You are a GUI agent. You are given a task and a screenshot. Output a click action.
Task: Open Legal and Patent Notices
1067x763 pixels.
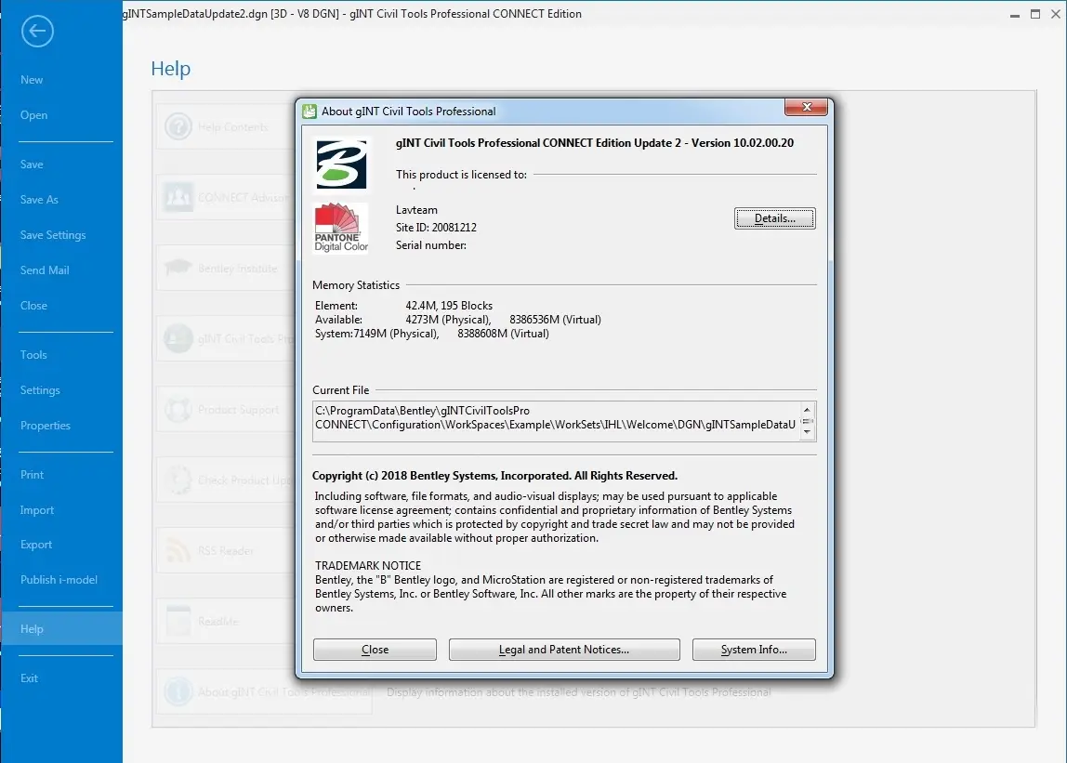(564, 650)
